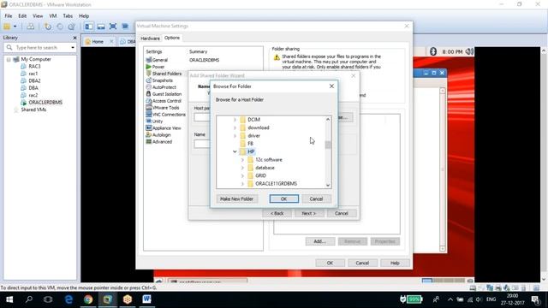
Task: Select ORACLERDBMS VM in library
Action: (45, 103)
